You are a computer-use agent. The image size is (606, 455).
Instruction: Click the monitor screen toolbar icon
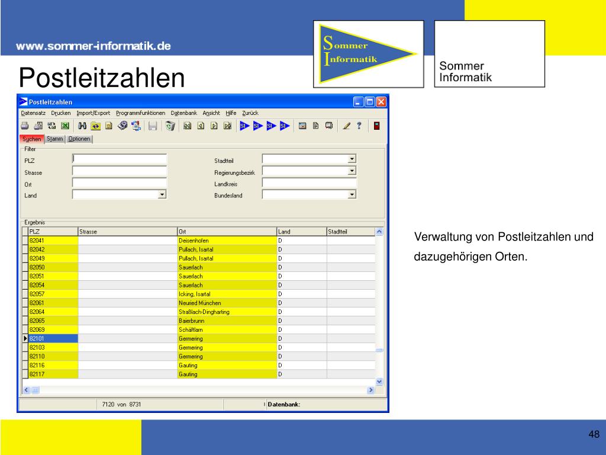click(x=329, y=126)
